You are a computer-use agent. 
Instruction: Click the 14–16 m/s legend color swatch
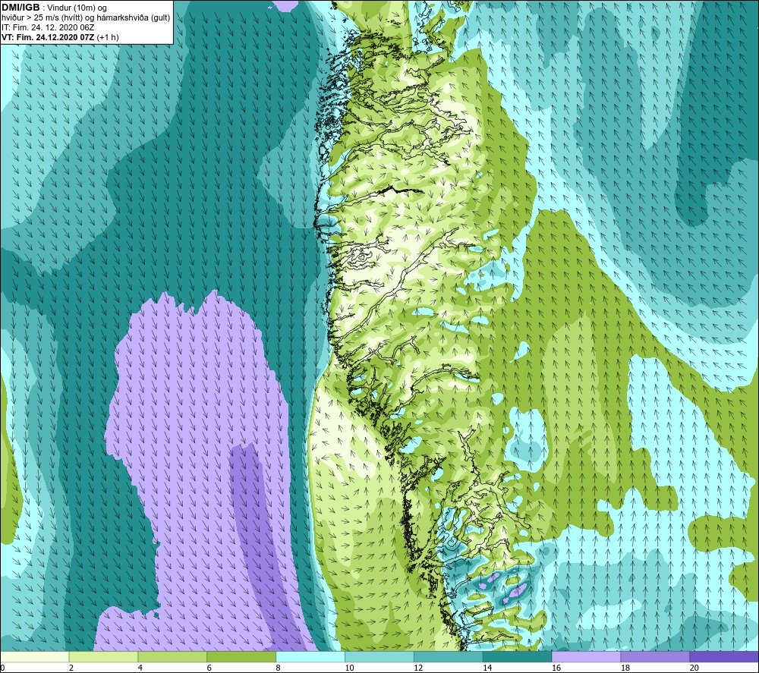pyautogui.click(x=517, y=656)
